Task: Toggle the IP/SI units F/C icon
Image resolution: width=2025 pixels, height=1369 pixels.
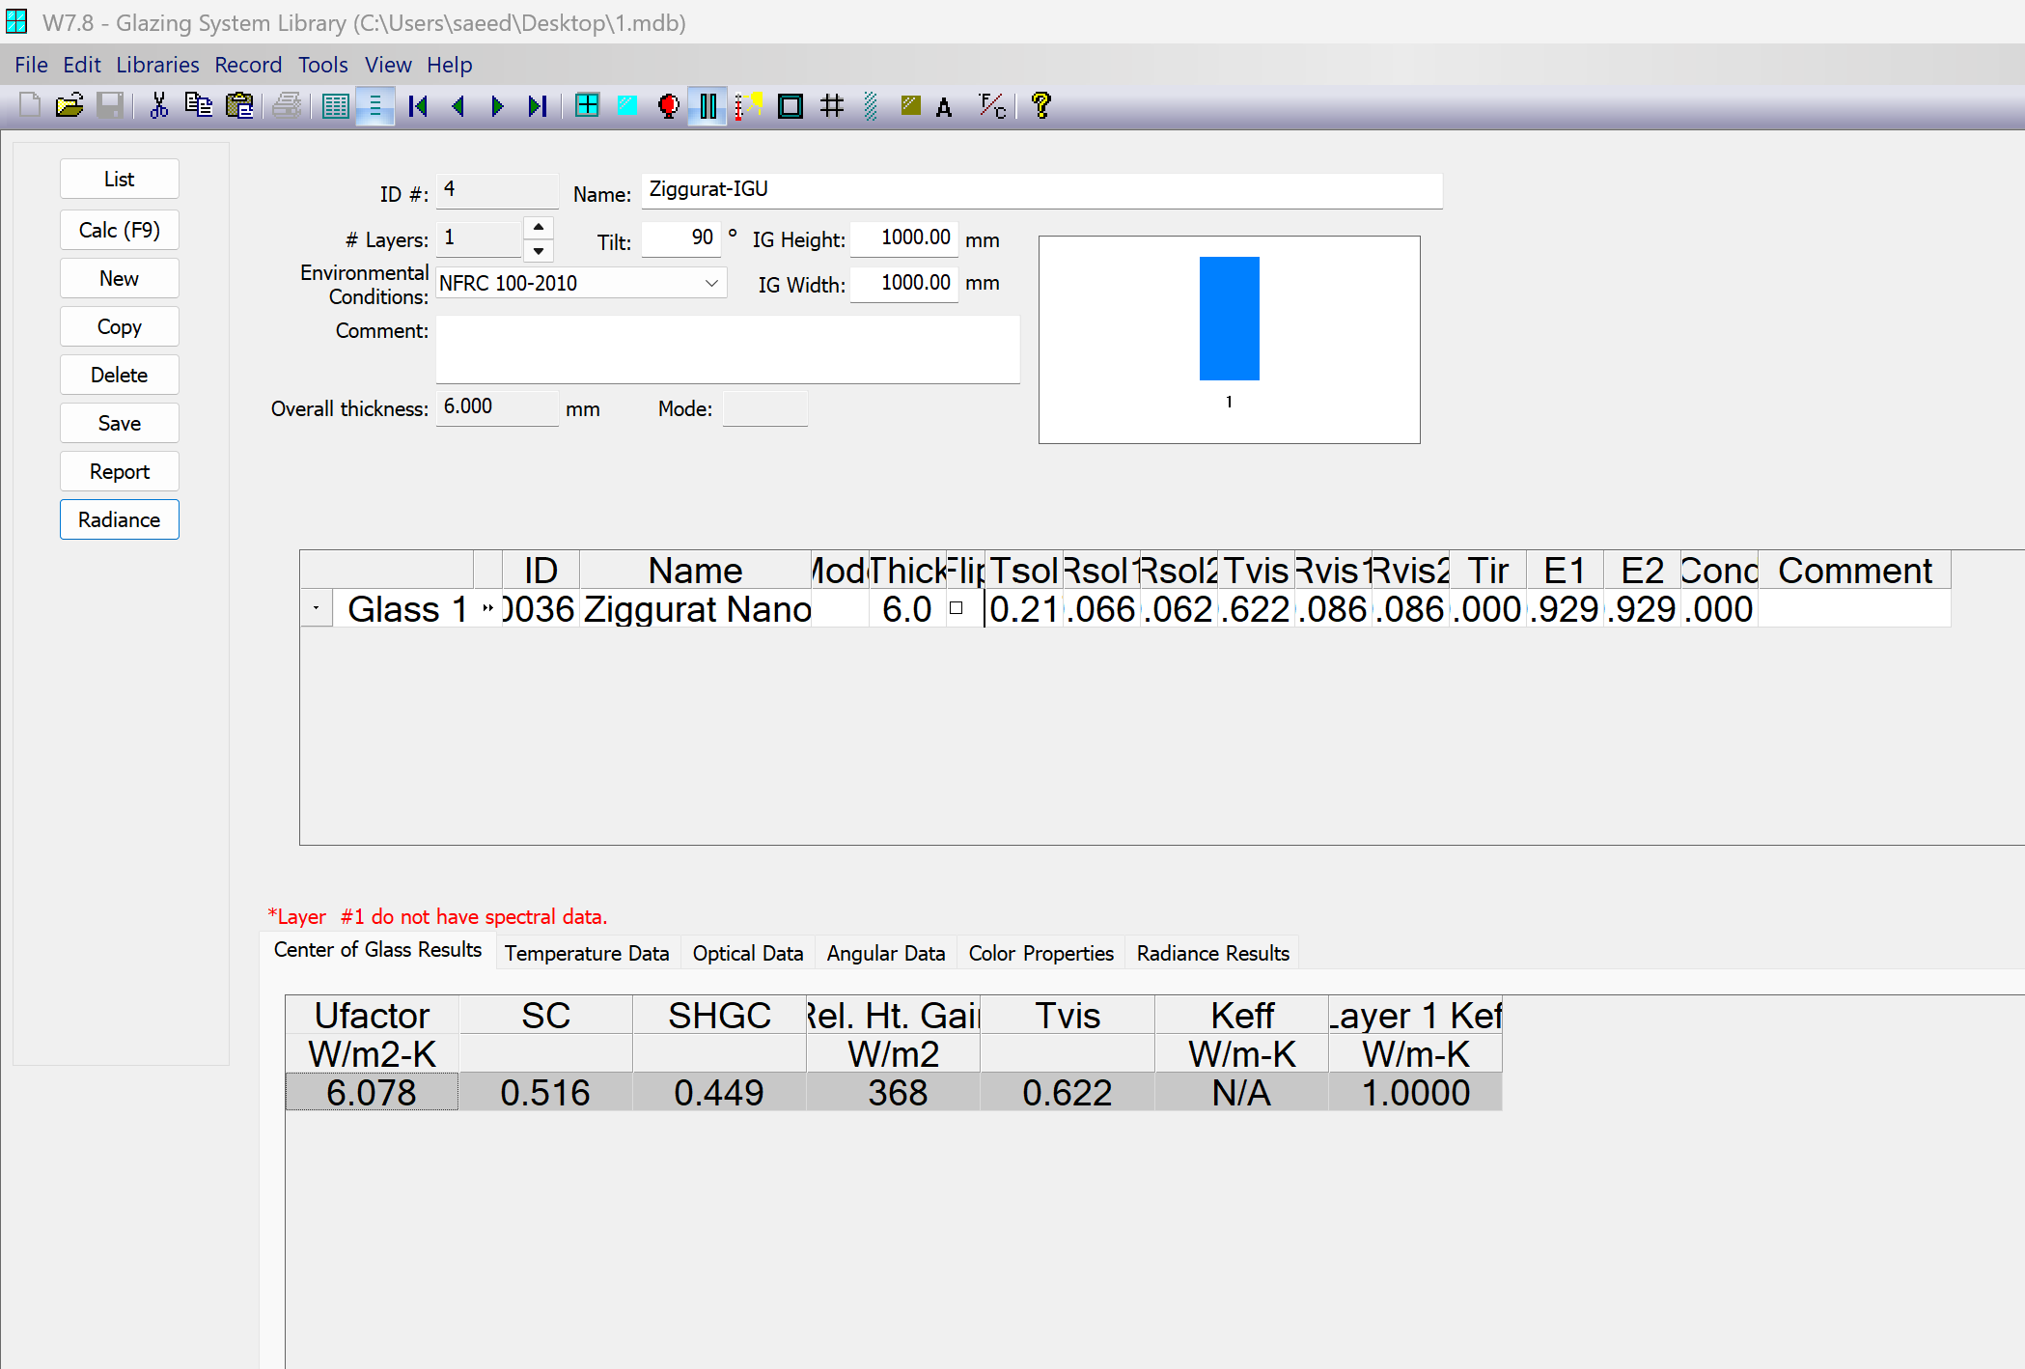Action: pyautogui.click(x=991, y=106)
